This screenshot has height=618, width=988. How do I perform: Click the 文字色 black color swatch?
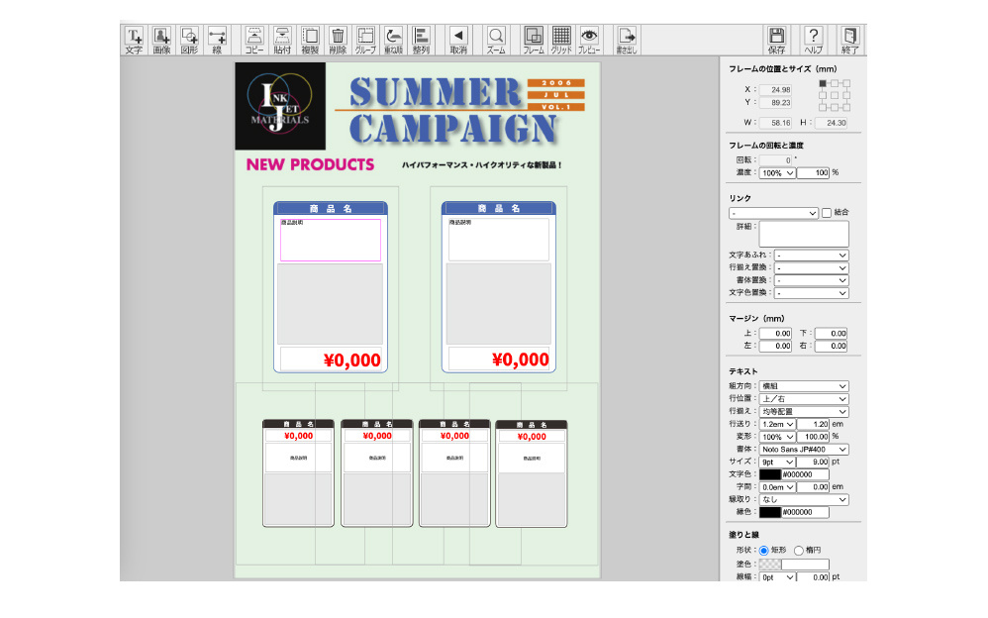coord(769,474)
